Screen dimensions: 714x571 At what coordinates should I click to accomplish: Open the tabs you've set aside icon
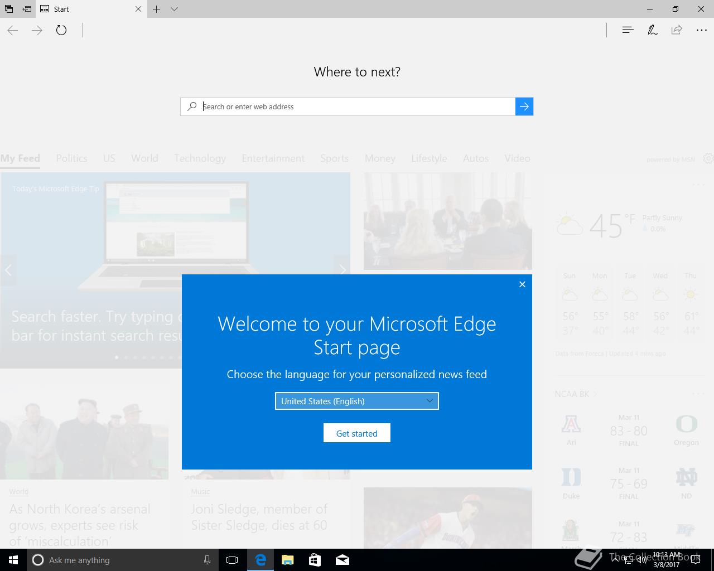click(8, 9)
